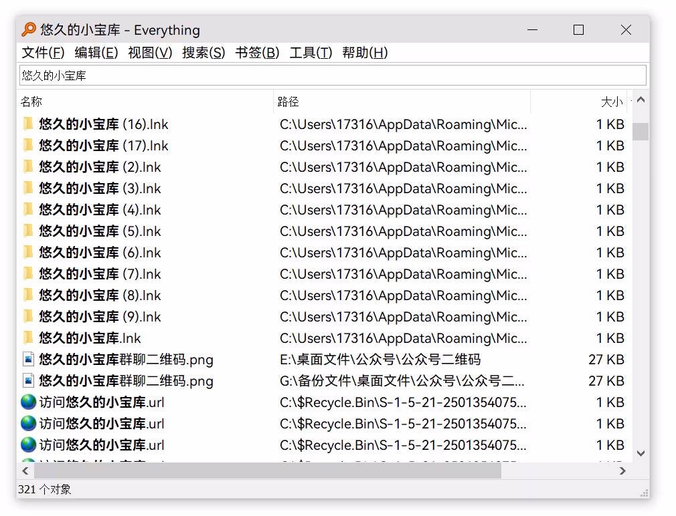Click the Everything magnifier app icon

29,29
